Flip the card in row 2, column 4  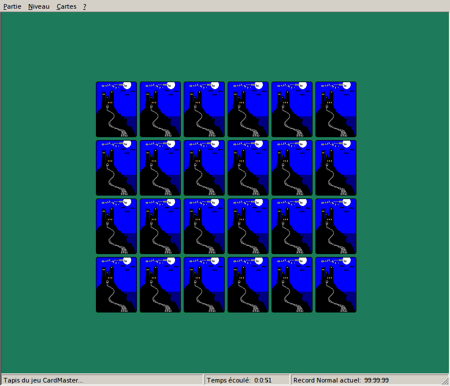point(248,168)
